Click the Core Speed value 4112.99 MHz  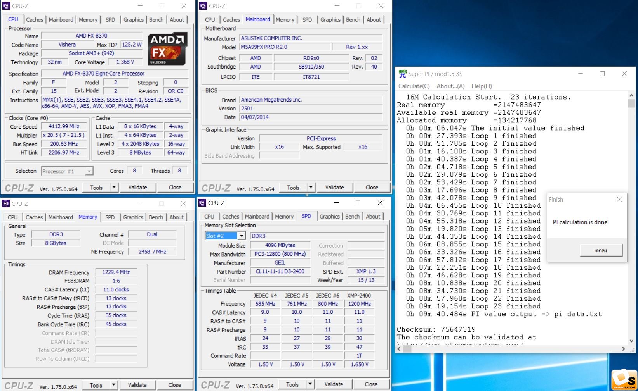[x=64, y=126]
